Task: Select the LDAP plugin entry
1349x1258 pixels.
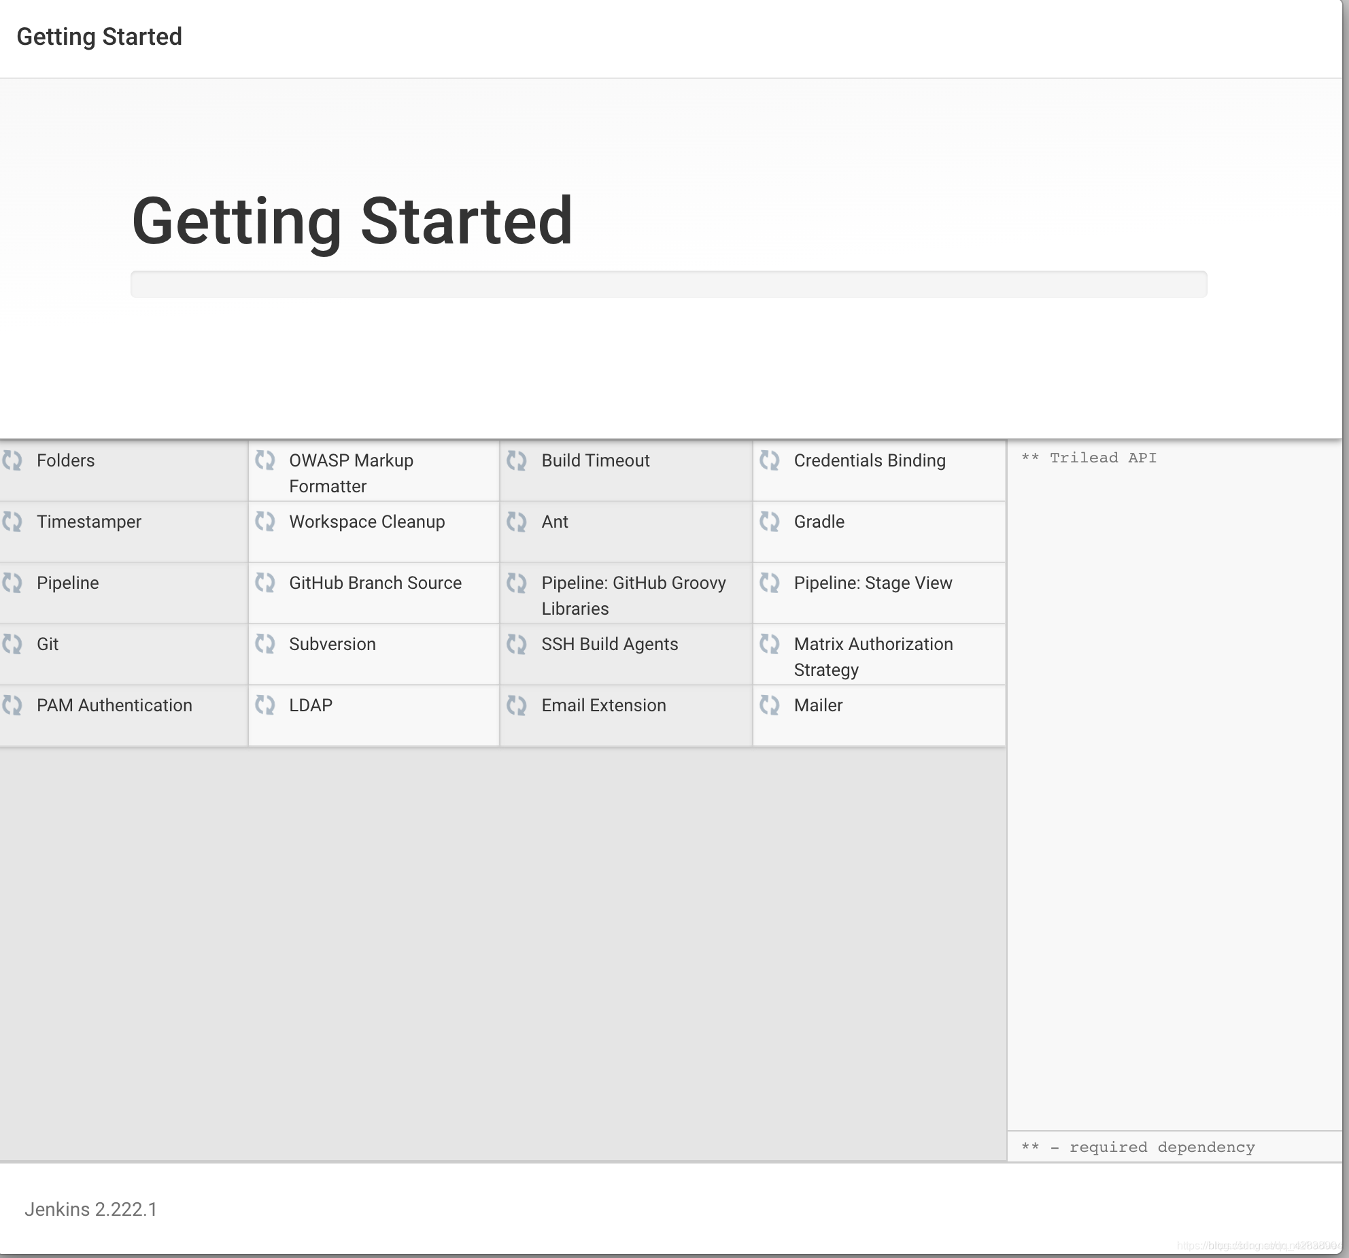Action: (310, 706)
